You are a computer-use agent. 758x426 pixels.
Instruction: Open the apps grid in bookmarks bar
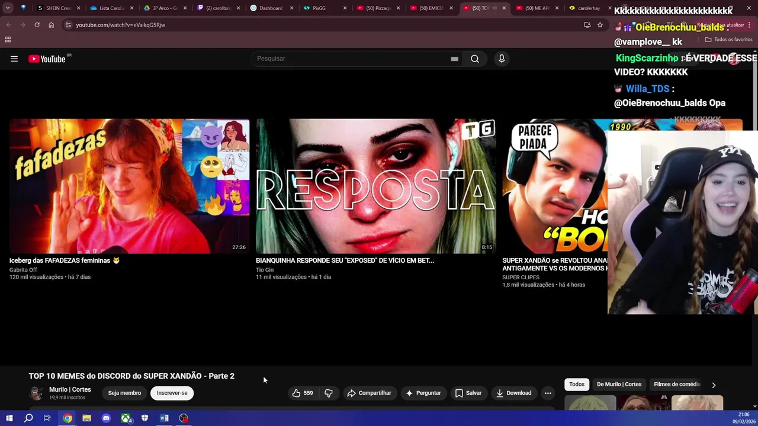(x=8, y=40)
